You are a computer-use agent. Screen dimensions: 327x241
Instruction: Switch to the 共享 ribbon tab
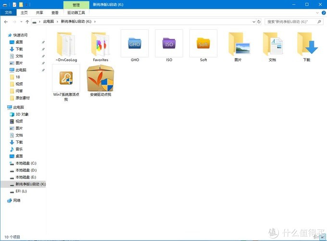[39, 13]
